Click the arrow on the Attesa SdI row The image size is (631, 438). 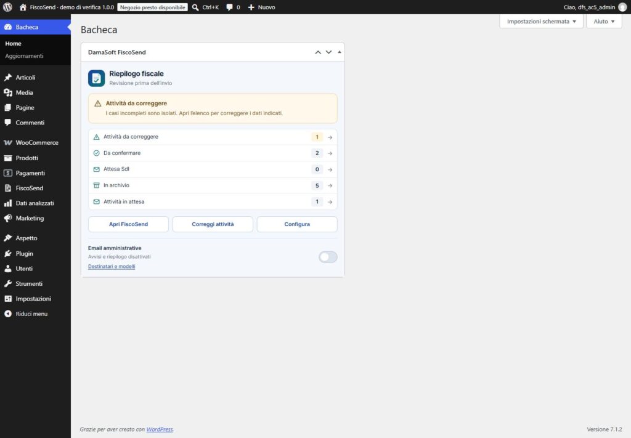coord(330,170)
